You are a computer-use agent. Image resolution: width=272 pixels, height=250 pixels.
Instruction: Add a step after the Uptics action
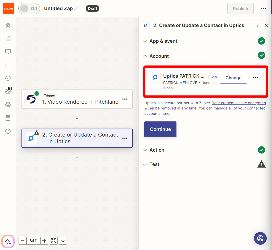pyautogui.click(x=77, y=158)
